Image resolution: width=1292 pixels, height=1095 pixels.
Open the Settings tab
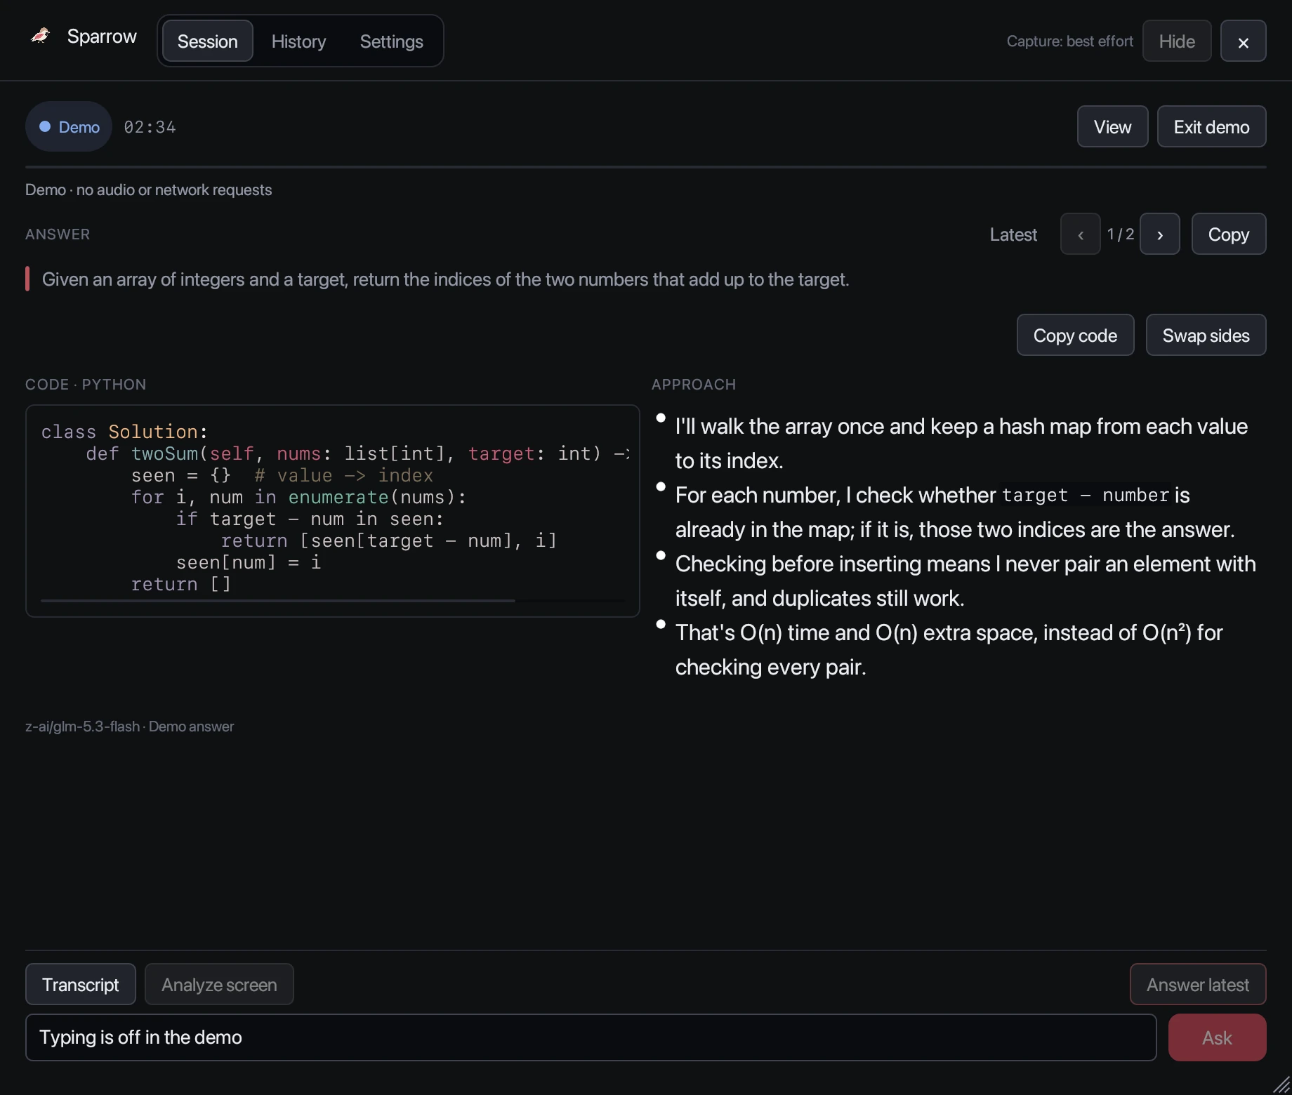[391, 41]
